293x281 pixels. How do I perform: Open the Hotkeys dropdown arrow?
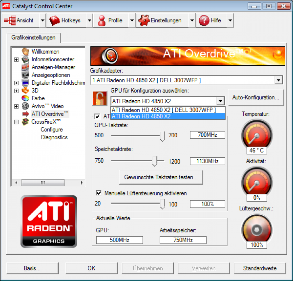point(90,20)
